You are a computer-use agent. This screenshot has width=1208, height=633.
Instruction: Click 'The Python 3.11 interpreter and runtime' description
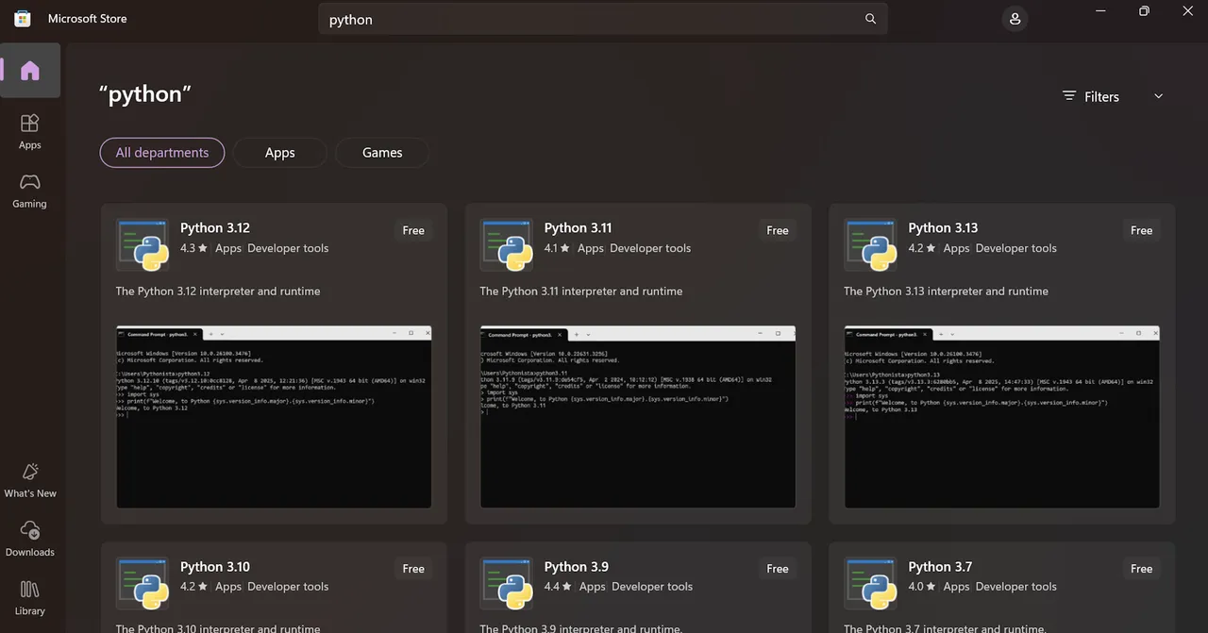click(x=581, y=292)
